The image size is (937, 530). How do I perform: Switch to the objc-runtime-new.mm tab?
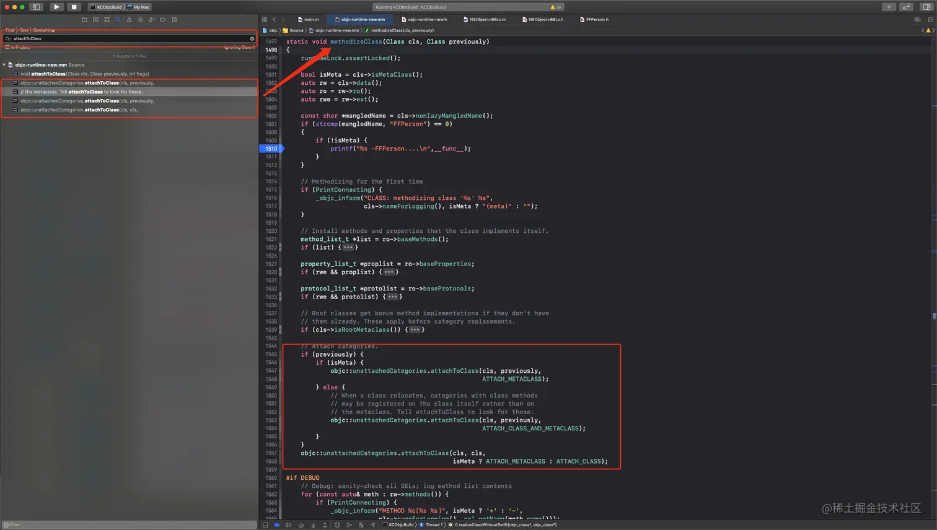tap(359, 19)
